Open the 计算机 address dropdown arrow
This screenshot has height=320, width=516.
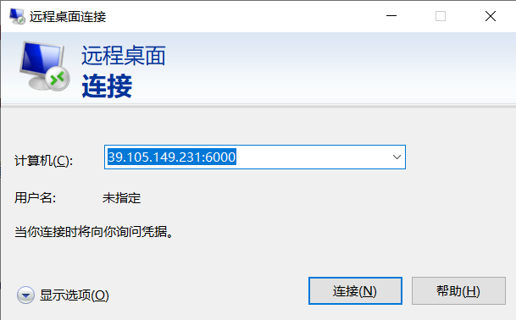397,157
